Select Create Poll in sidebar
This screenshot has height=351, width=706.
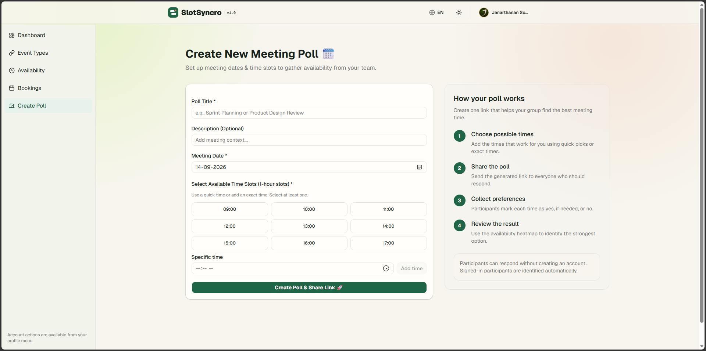click(x=48, y=106)
